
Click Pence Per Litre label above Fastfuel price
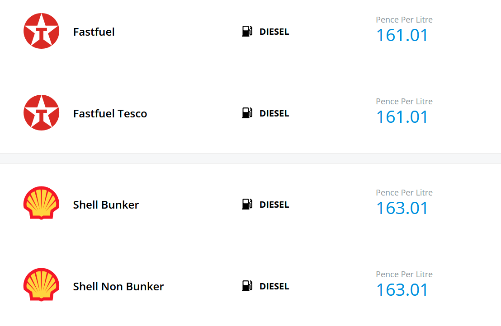pos(404,20)
